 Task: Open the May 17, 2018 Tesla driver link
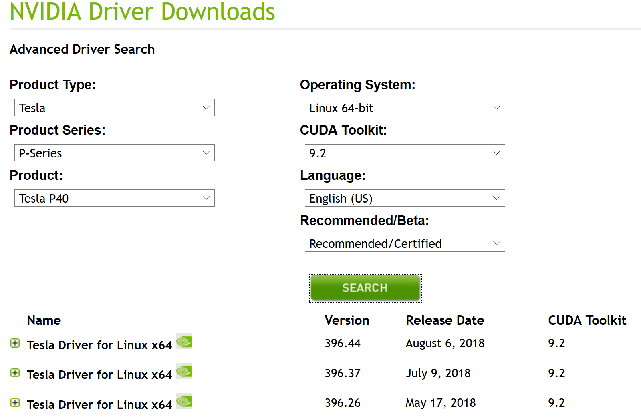click(x=99, y=404)
